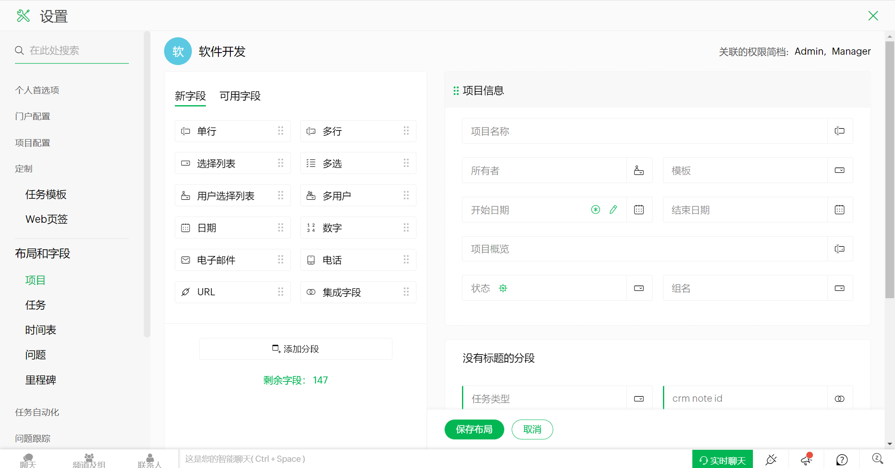This screenshot has width=895, height=468.
Task: Open the help question mark icon
Action: 842,459
